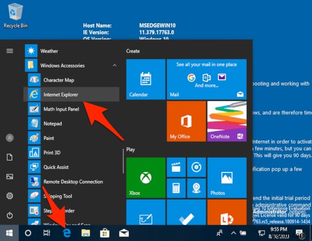312x241 pixels.
Task: Open Math Input Panel
Action: tap(71, 109)
